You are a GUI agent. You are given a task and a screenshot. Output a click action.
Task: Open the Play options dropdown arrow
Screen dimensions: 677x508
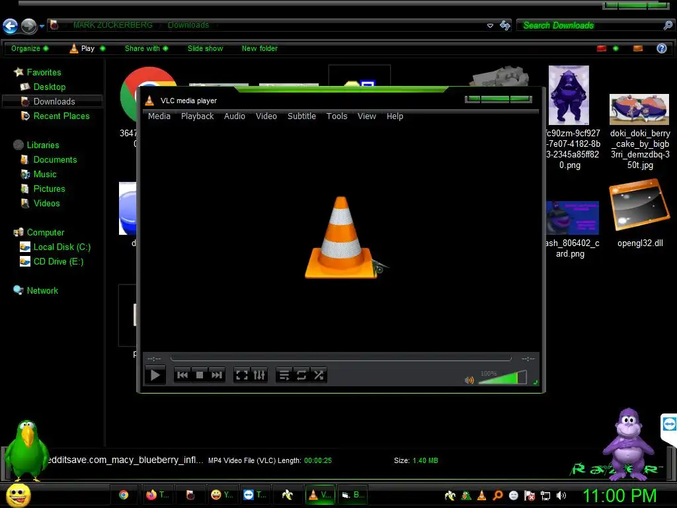click(102, 48)
